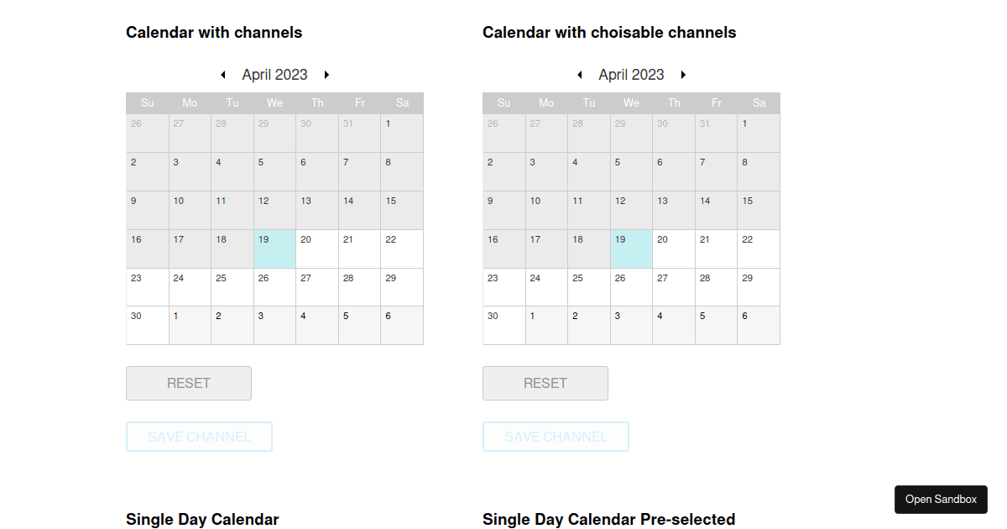Click the April 2023 label on second calendar
This screenshot has width=1007, height=529.
pyautogui.click(x=631, y=74)
